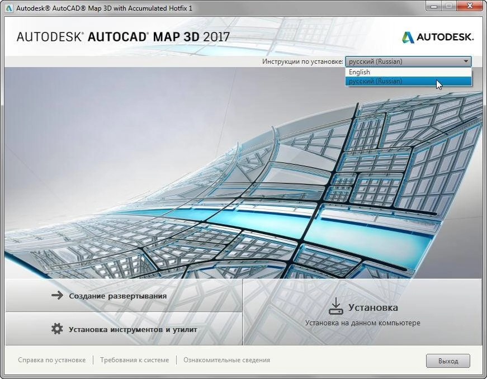Click the Установка на данном компьютере text
Image resolution: width=487 pixels, height=379 pixels.
362,323
